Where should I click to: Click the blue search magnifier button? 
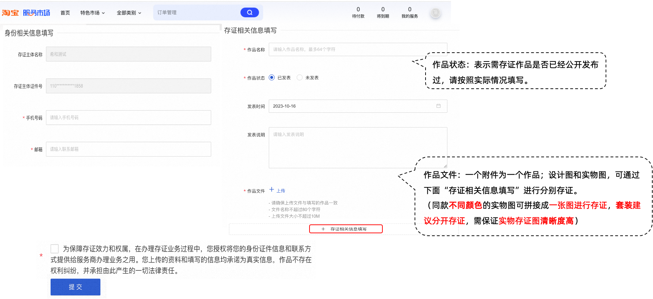tap(249, 12)
